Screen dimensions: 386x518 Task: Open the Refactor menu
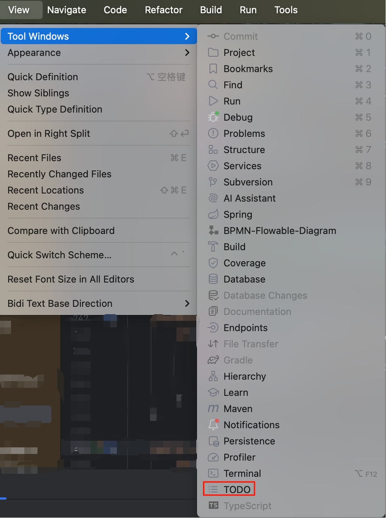click(x=163, y=10)
